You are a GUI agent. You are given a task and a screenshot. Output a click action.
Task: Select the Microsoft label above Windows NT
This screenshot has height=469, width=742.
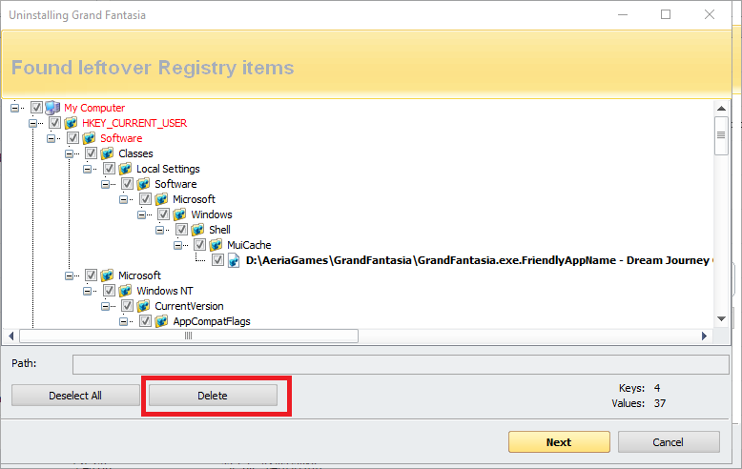coord(139,275)
